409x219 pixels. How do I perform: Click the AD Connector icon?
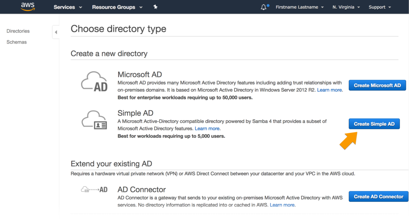point(94,189)
